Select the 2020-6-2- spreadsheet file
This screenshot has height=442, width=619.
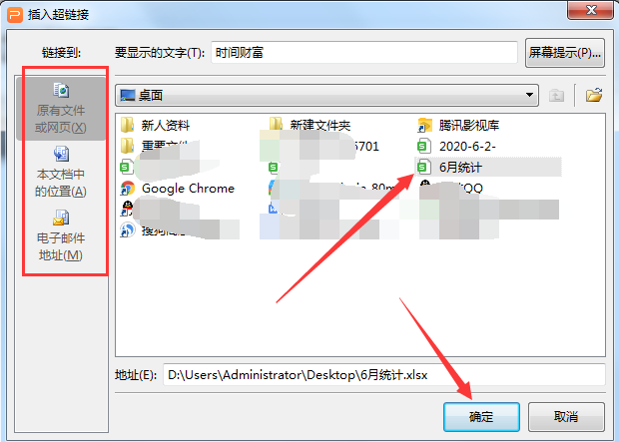[x=456, y=146]
